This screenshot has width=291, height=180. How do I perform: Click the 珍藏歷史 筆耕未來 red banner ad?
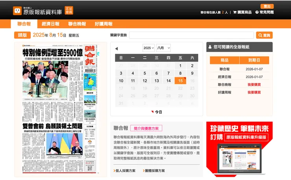coord(239,149)
